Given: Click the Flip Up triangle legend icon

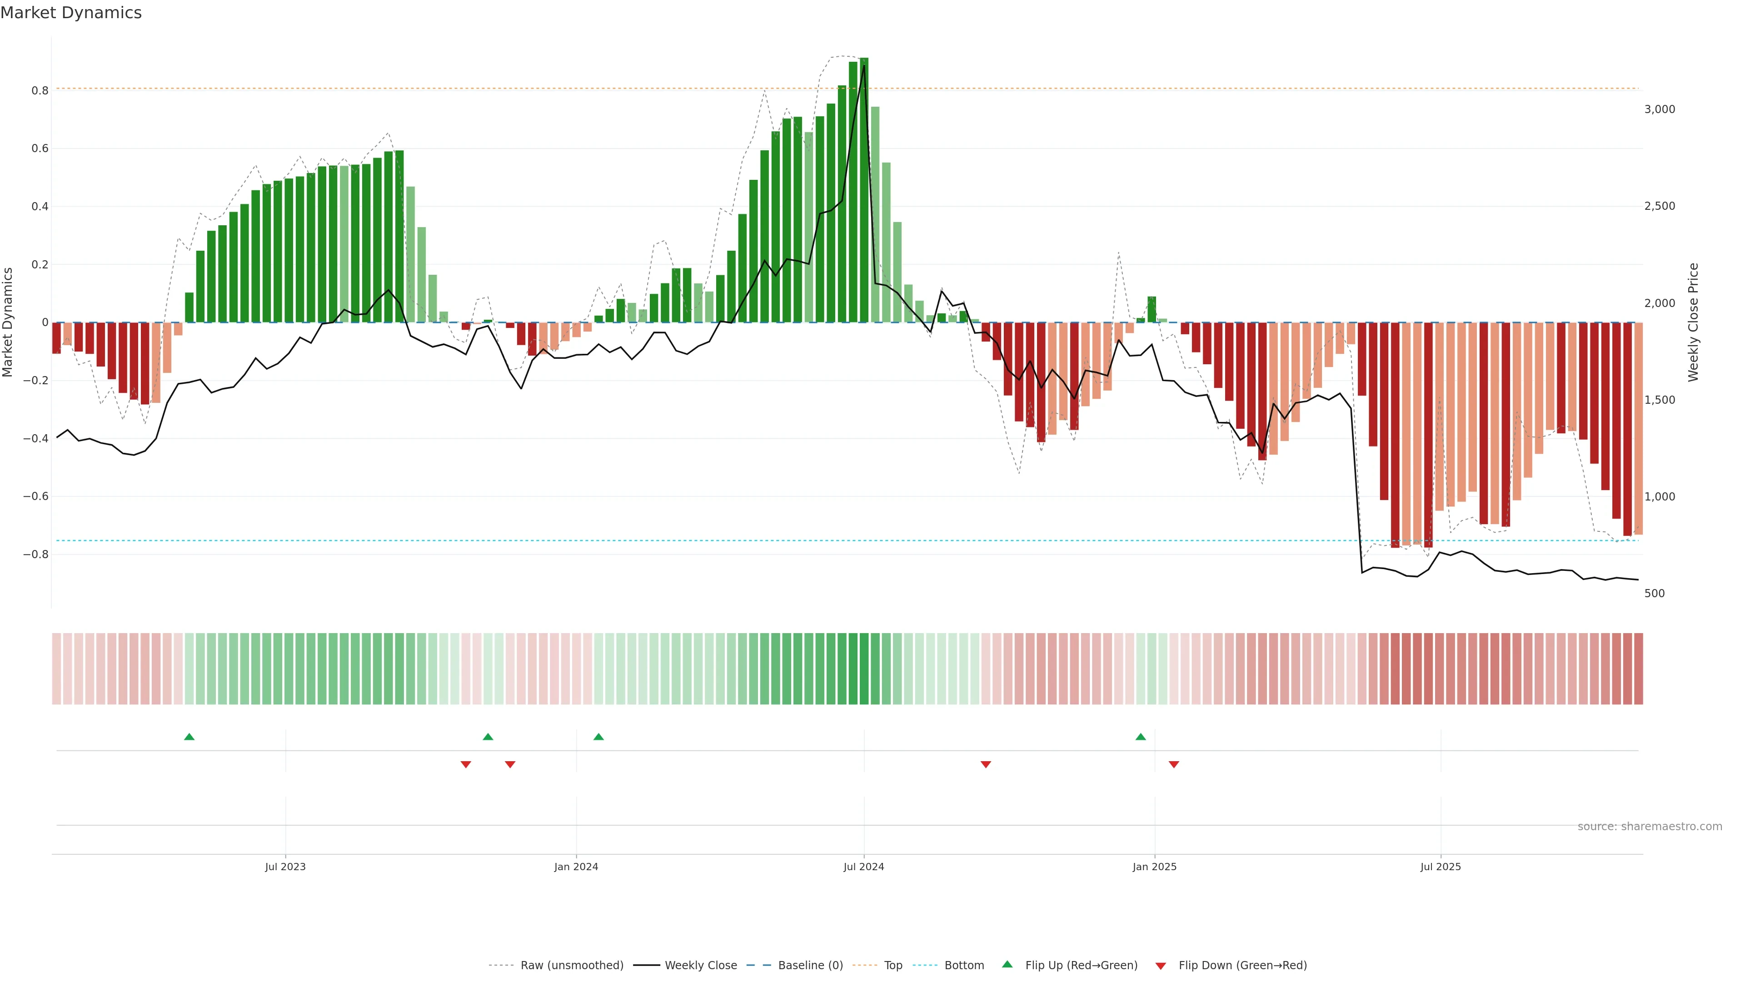Looking at the screenshot, I should click(x=1007, y=964).
